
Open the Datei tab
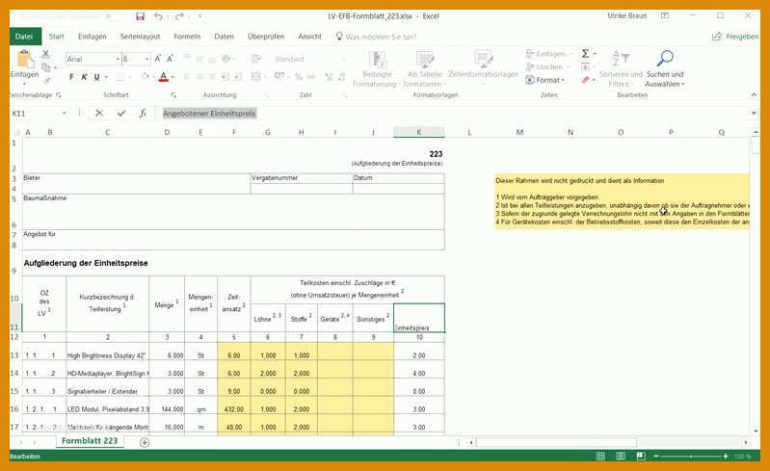[24, 37]
